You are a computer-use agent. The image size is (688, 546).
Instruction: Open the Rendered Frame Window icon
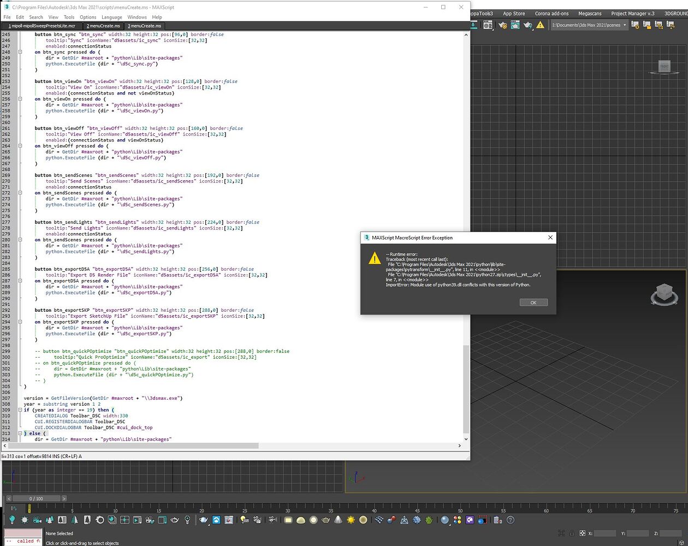click(x=515, y=25)
